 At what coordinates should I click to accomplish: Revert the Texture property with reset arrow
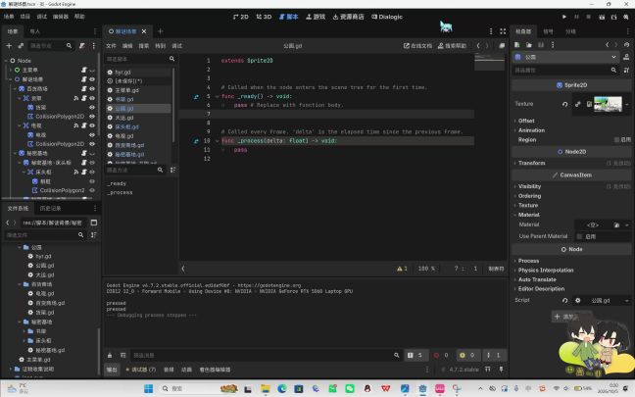(565, 104)
